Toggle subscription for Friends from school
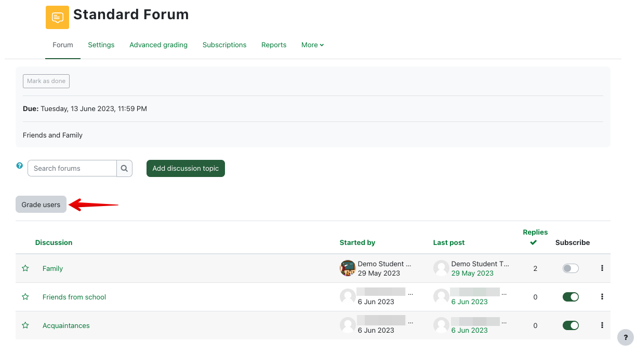 [x=570, y=297]
